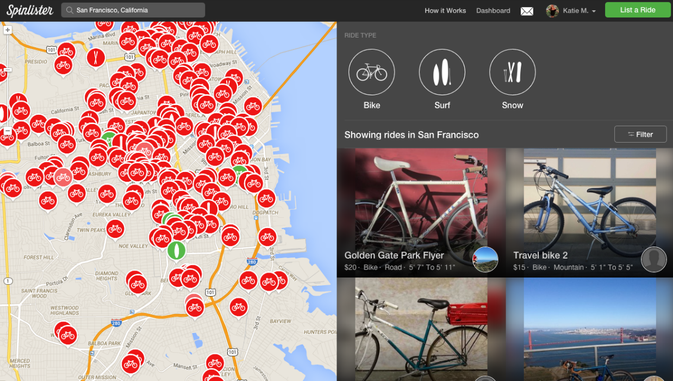Open Golden Gate Park Flyer listing title
Screen dimensions: 673x381
pyautogui.click(x=394, y=255)
